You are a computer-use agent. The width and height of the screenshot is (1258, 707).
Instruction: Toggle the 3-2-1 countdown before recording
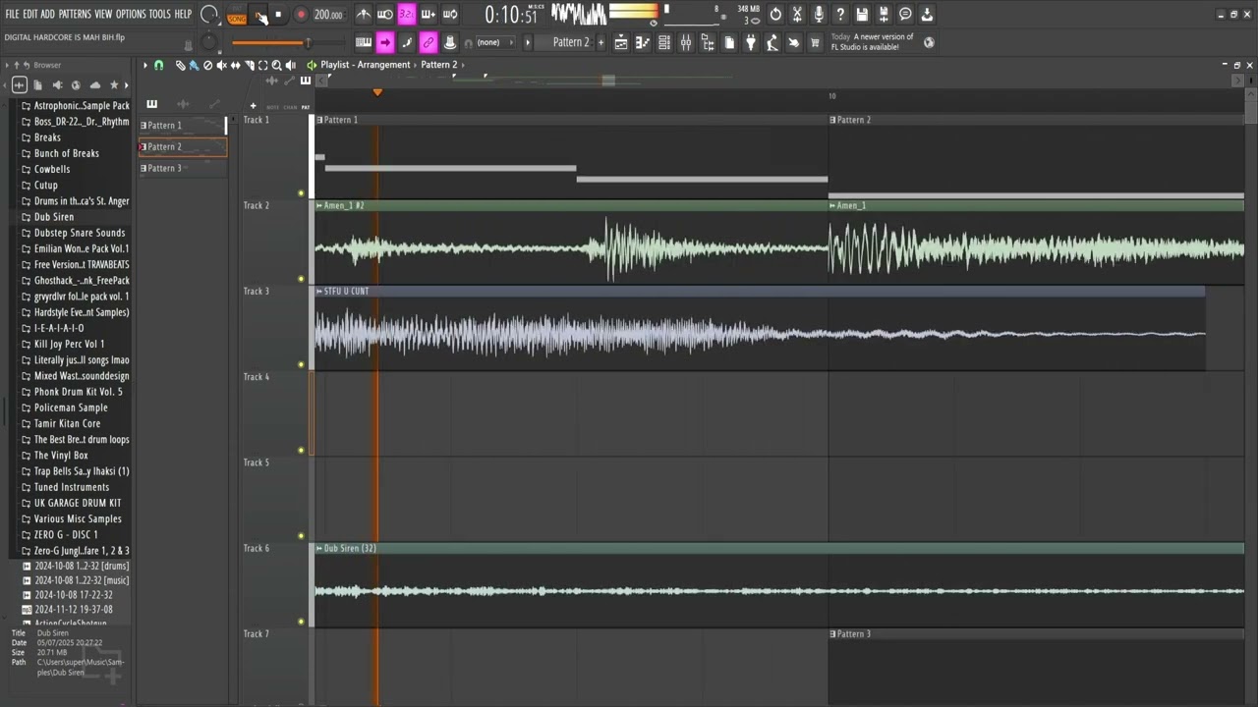[x=407, y=14]
